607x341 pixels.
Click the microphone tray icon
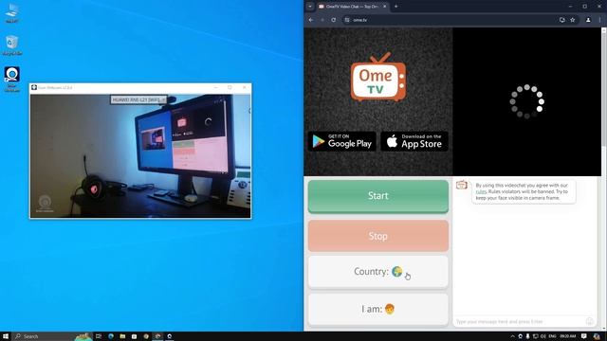point(527,336)
